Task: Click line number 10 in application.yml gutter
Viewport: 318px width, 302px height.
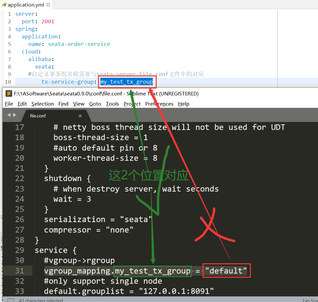Action: (x=8, y=82)
